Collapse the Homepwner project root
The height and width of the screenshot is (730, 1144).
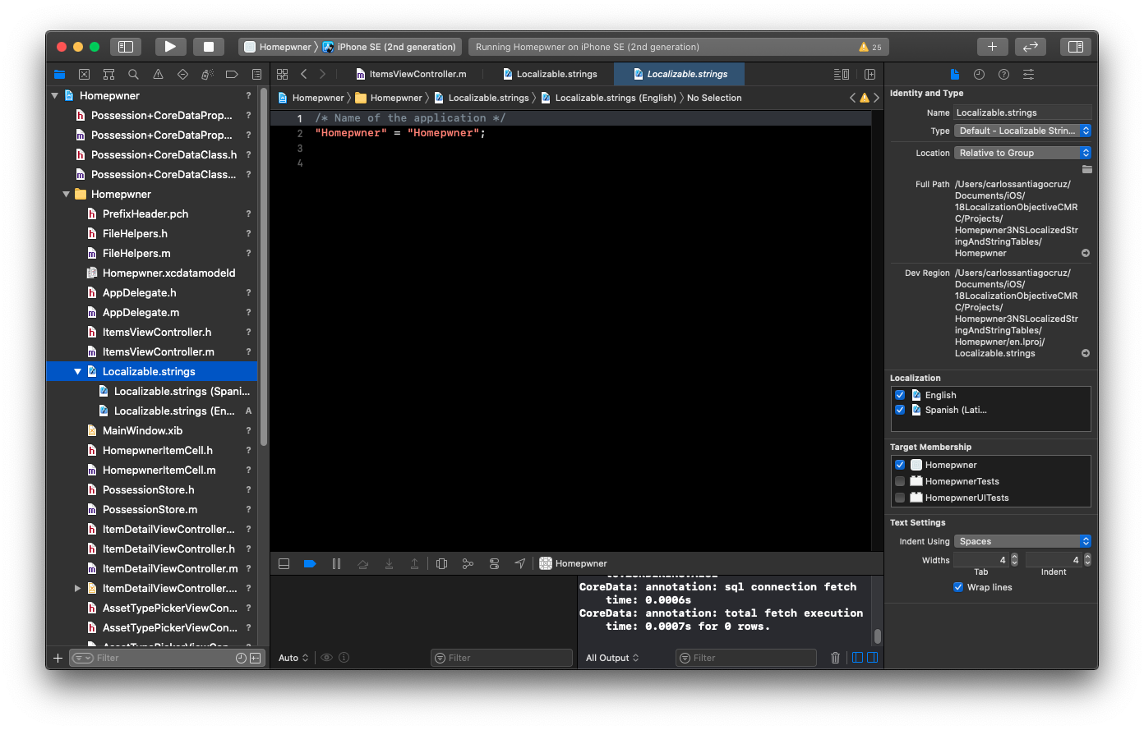coord(55,95)
